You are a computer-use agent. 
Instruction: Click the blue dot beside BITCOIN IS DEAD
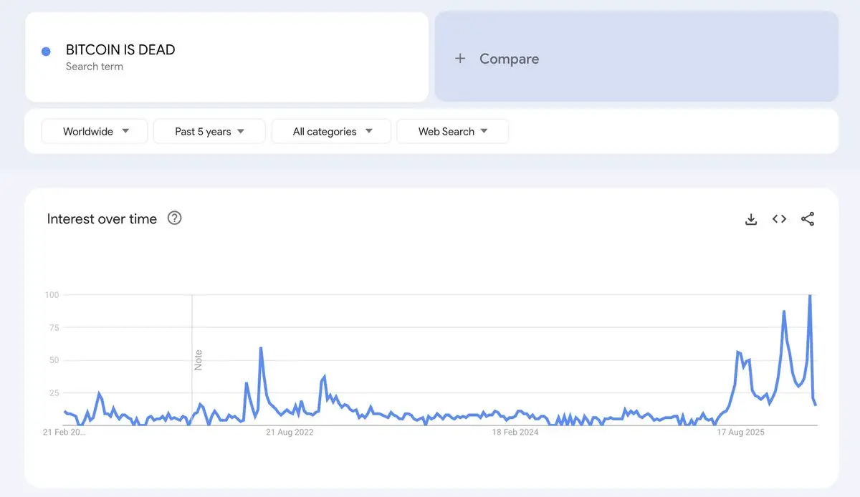point(46,52)
